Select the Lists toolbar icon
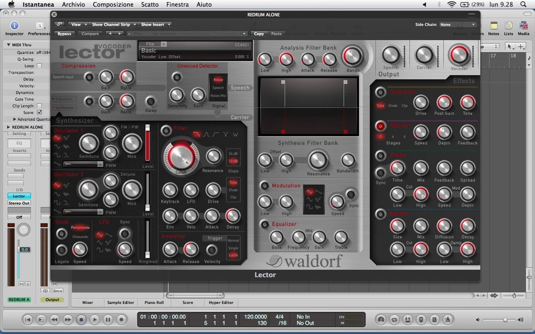Viewport: 535px width, 334px height. coord(508,26)
